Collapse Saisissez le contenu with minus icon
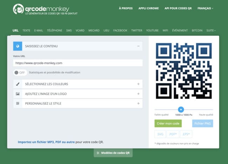The image size is (228, 164). pos(138,46)
